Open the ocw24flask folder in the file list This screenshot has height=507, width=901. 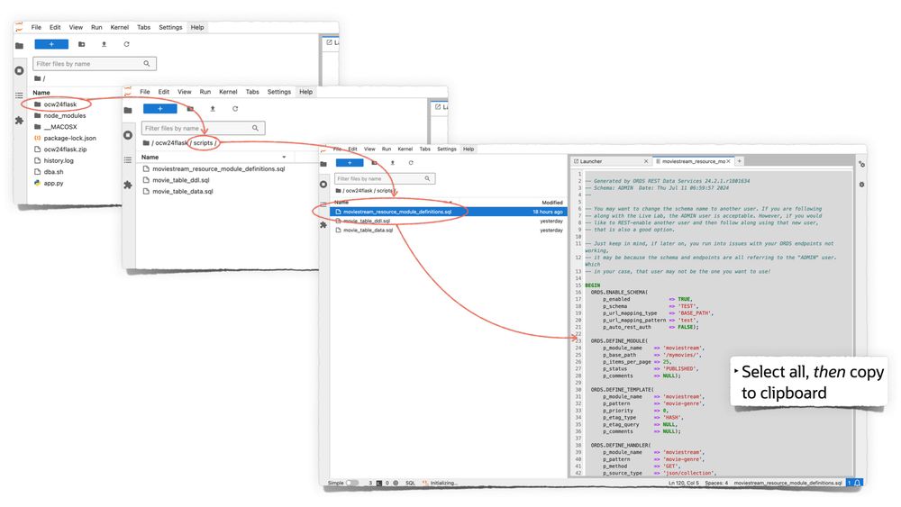tap(60, 104)
